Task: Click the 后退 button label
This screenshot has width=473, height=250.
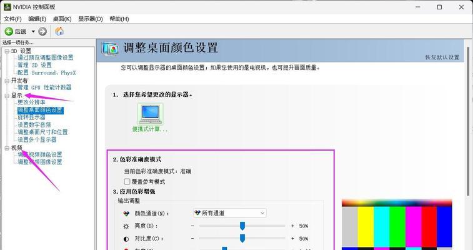Action: click(21, 31)
